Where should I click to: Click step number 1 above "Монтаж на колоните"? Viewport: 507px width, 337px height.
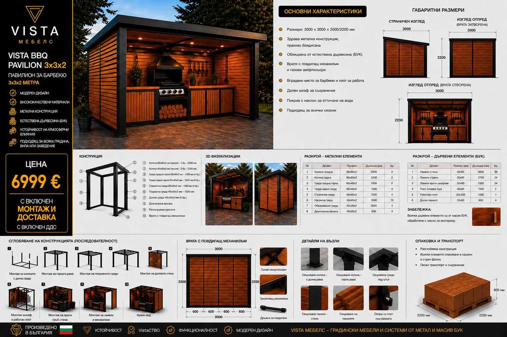tap(10, 248)
